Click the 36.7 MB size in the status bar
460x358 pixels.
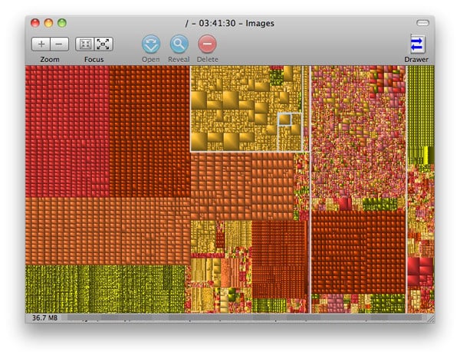tap(44, 318)
